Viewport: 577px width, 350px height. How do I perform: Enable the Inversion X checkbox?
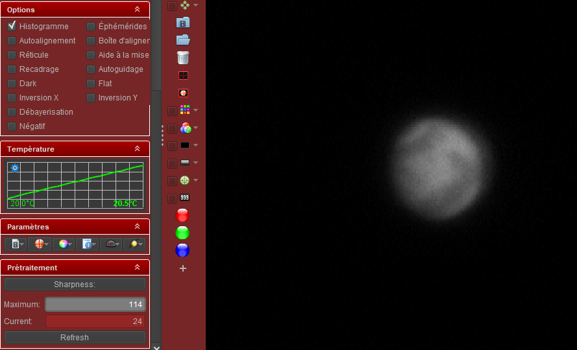pos(12,98)
